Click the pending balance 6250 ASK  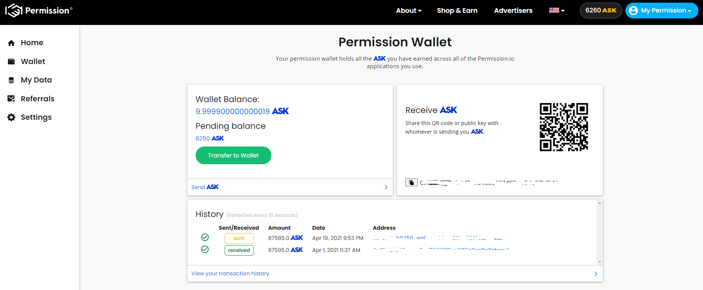tap(210, 139)
